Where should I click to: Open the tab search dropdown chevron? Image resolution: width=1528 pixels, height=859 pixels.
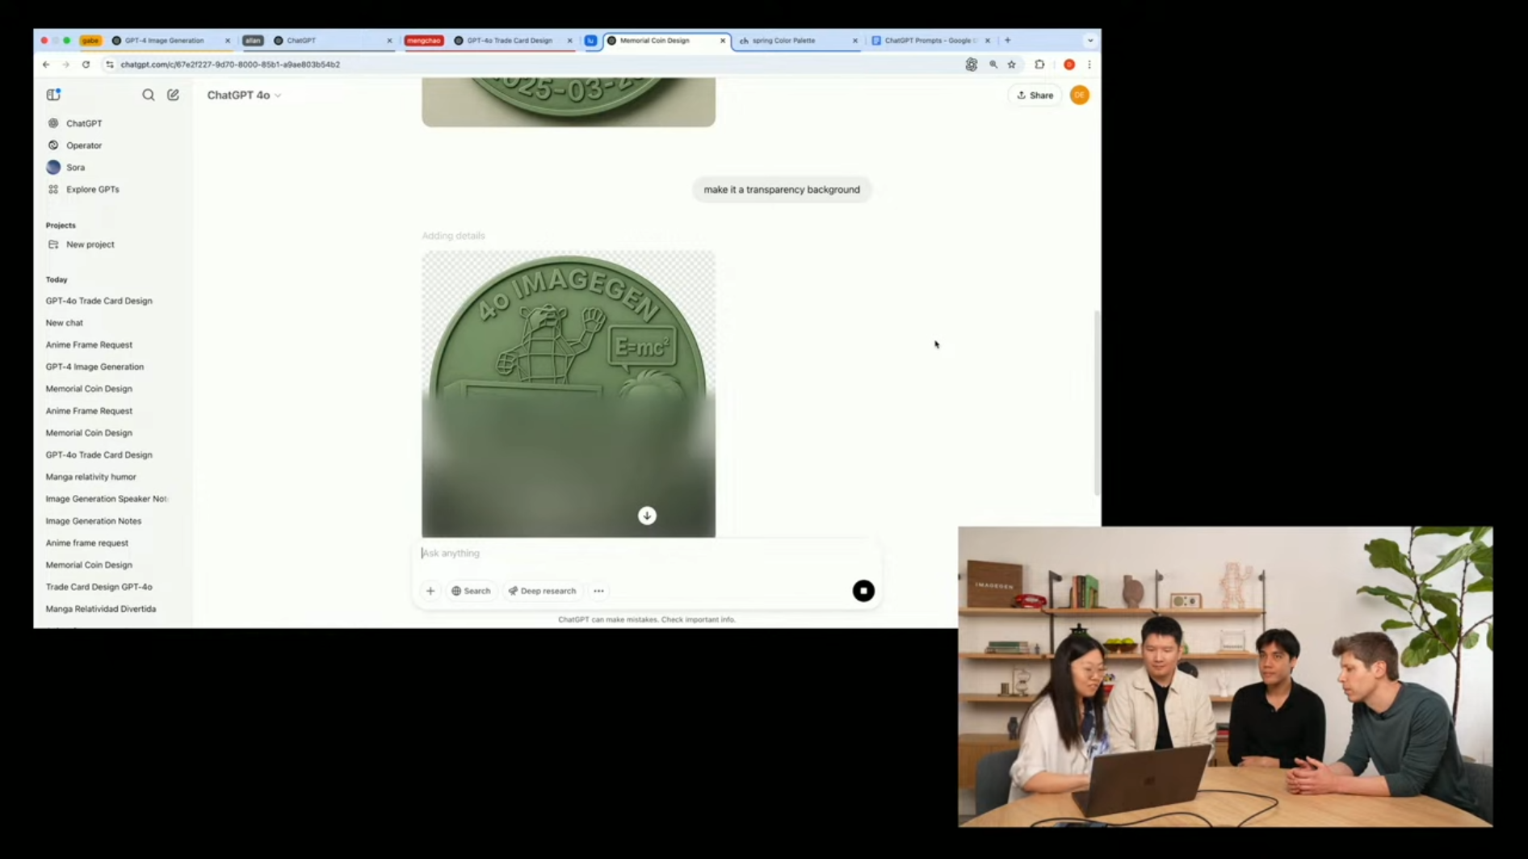coord(1089,40)
